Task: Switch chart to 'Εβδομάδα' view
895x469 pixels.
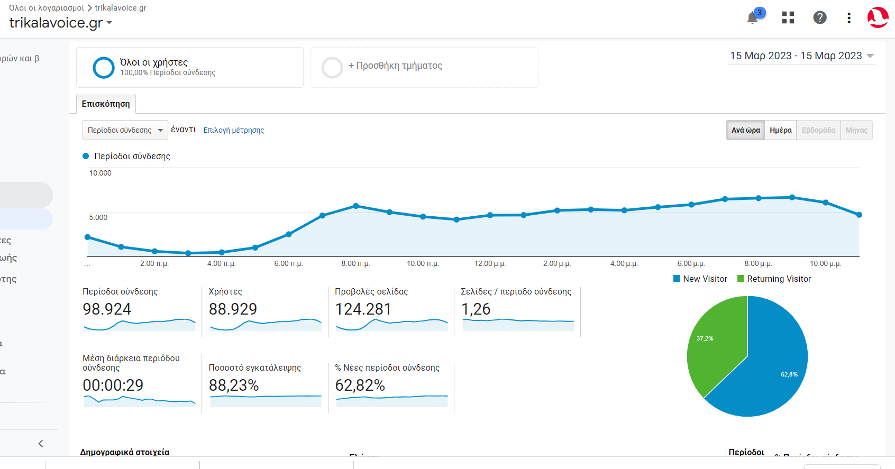Action: coord(818,130)
